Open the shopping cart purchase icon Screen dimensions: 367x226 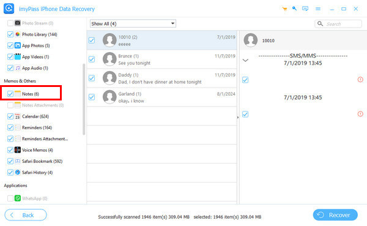[x=284, y=9]
